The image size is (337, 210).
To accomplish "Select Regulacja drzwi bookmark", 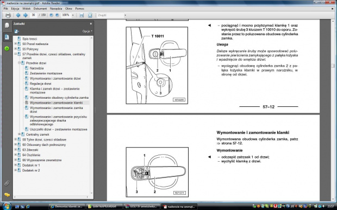I will tap(40, 84).
